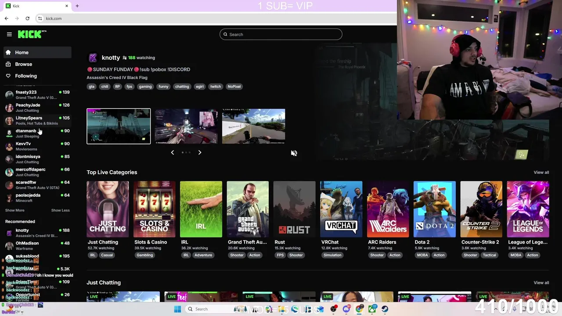Click the site info icon in address bar
The height and width of the screenshot is (316, 562).
pyautogui.click(x=40, y=18)
